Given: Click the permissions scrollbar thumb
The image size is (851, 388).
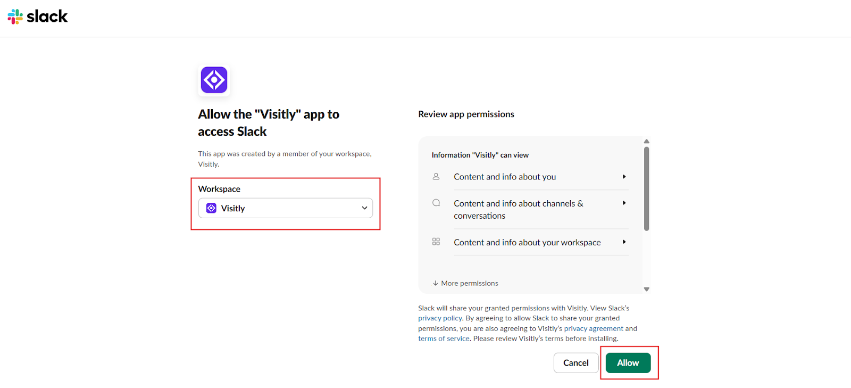Looking at the screenshot, I should coord(647,189).
